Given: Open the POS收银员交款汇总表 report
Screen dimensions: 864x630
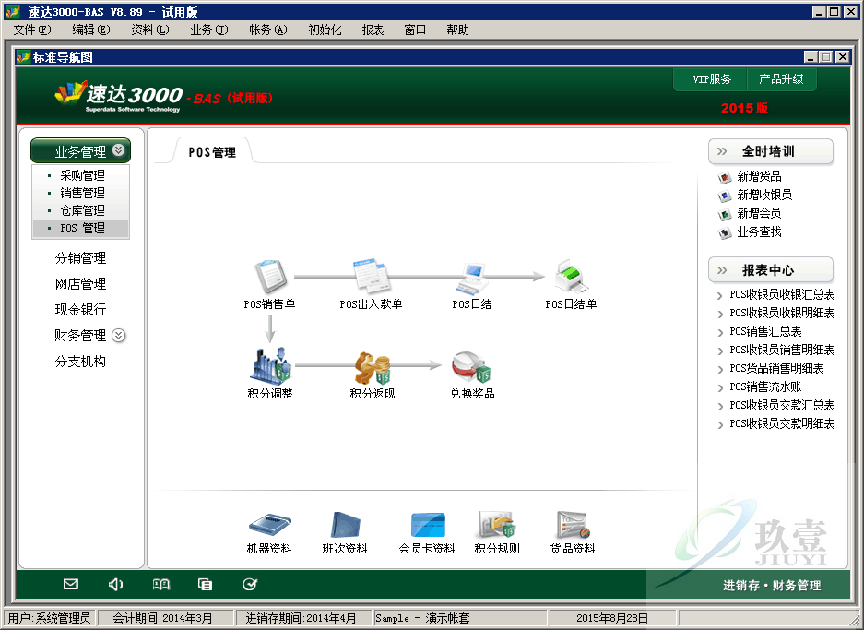Looking at the screenshot, I should 782,406.
